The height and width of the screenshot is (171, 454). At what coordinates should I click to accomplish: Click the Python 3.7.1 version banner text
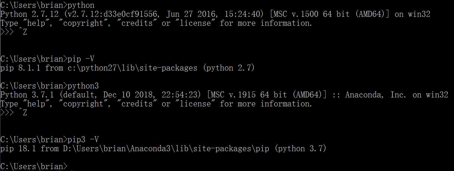click(224, 95)
